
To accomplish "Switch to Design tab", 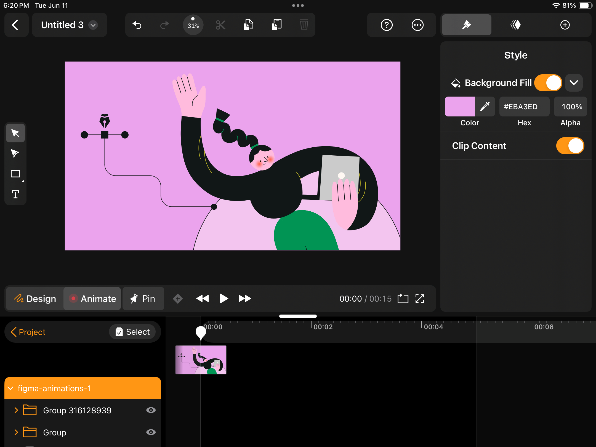I will [35, 299].
